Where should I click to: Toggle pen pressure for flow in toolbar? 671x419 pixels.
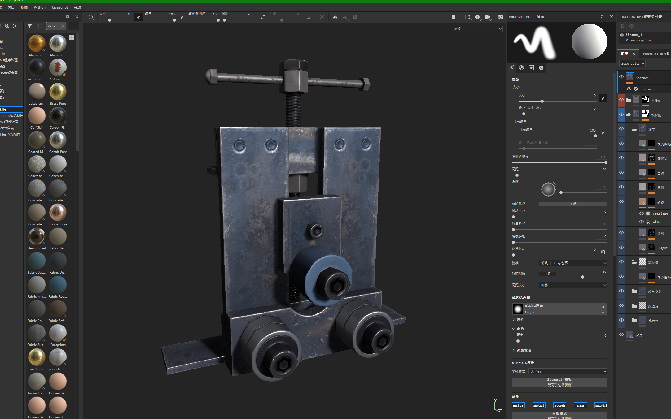click(x=182, y=17)
